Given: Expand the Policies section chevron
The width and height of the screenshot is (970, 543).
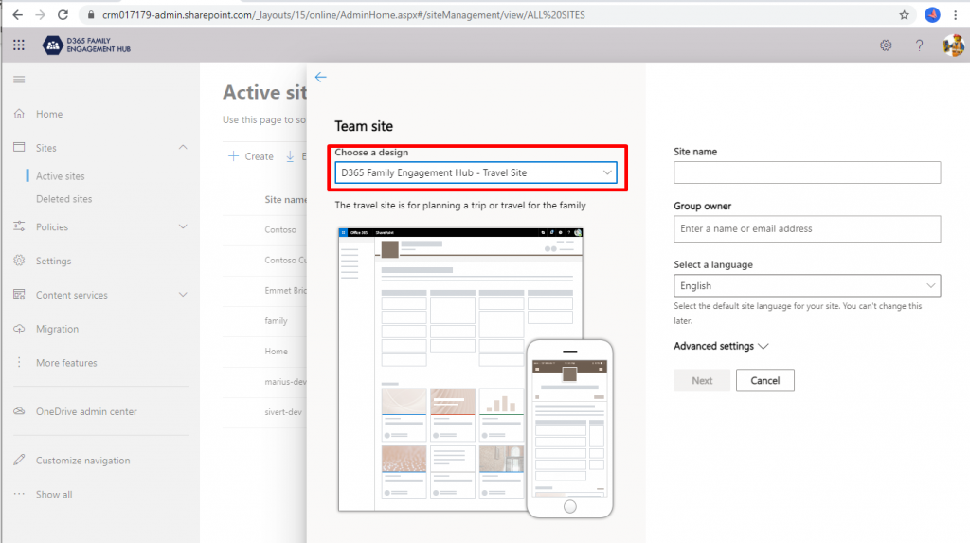Looking at the screenshot, I should tap(183, 226).
